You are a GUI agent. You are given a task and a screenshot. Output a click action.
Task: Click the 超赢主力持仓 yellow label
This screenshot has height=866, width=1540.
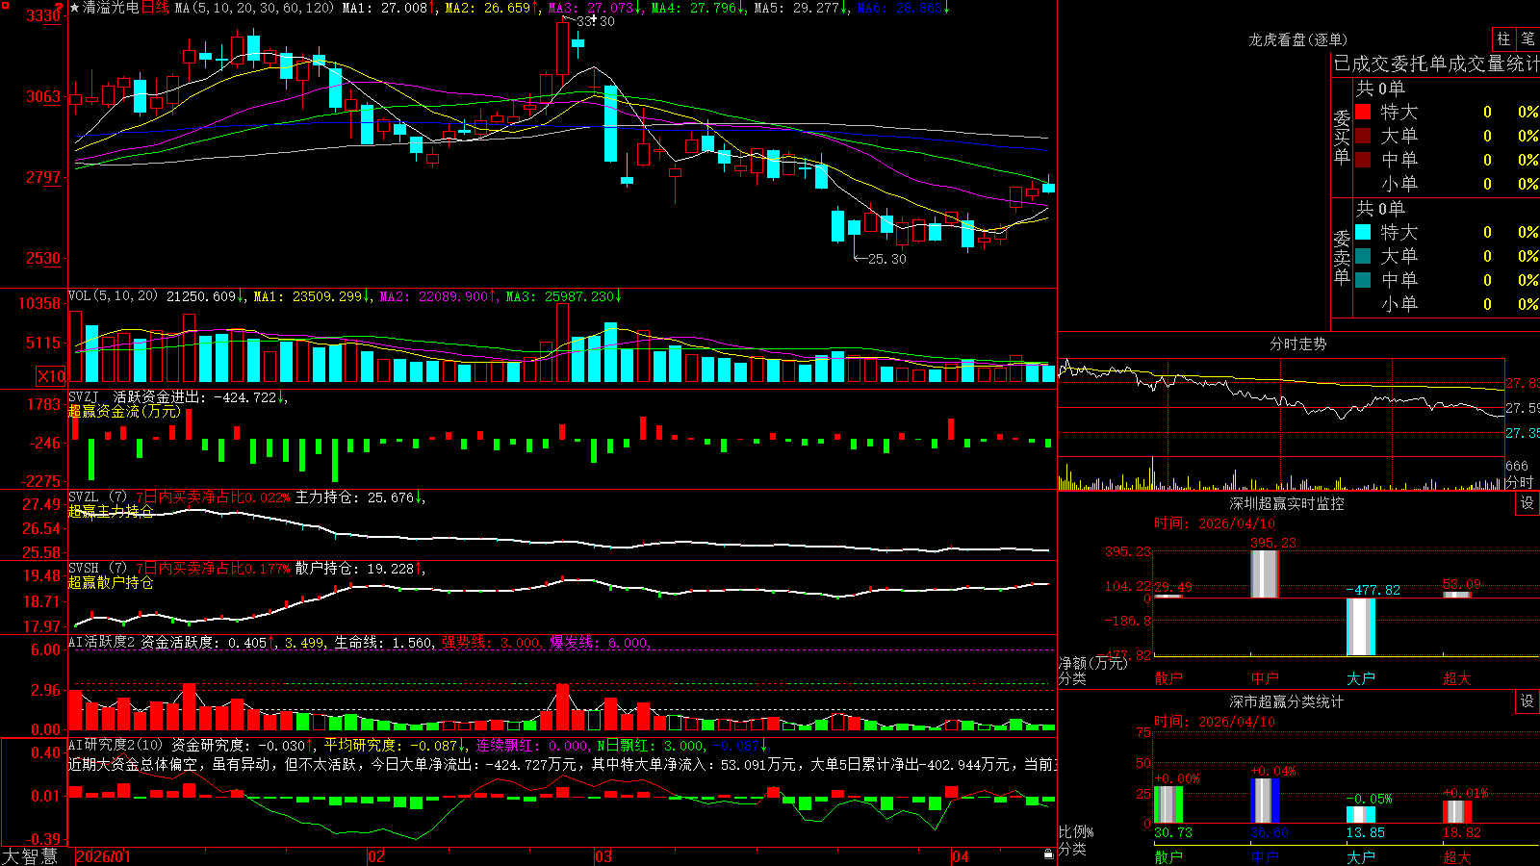111,511
